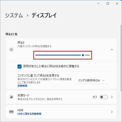The height and width of the screenshot is (122, 122).
Task: Click the オフ status text
Action: 95,97
